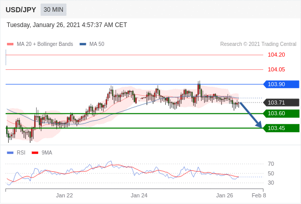Select the MA 50 legend label
The height and width of the screenshot is (204, 301).
(x=97, y=44)
